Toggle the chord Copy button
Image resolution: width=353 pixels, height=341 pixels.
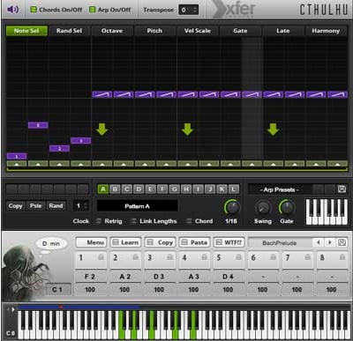(161, 242)
